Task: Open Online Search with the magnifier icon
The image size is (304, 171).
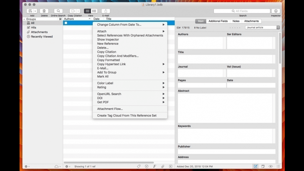Action: (58, 11)
